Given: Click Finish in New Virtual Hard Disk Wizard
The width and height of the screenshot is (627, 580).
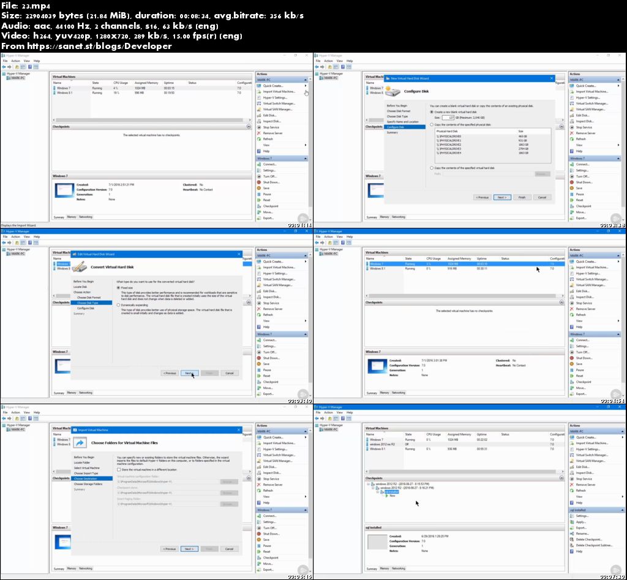Looking at the screenshot, I should point(522,197).
